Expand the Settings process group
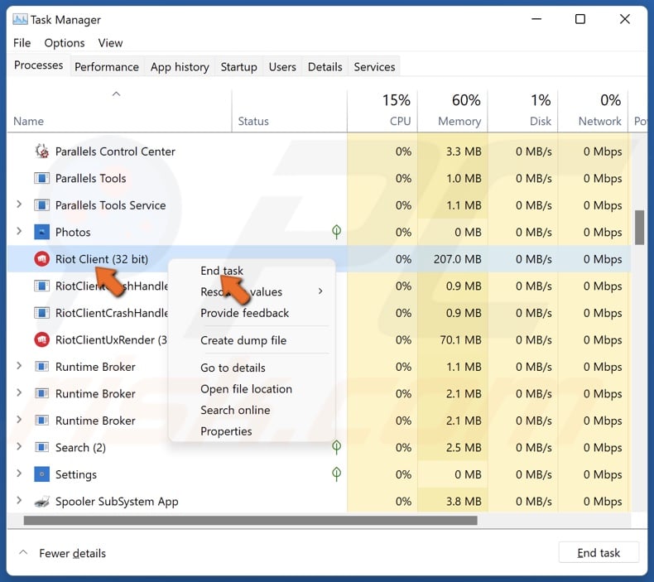The width and height of the screenshot is (654, 582). click(19, 474)
